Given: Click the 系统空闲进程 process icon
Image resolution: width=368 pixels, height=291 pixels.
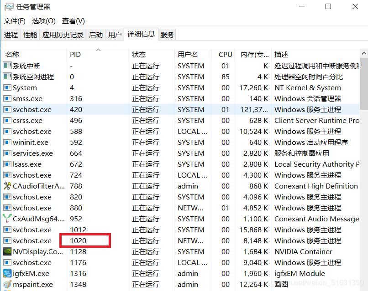Looking at the screenshot, I should click(x=7, y=77).
